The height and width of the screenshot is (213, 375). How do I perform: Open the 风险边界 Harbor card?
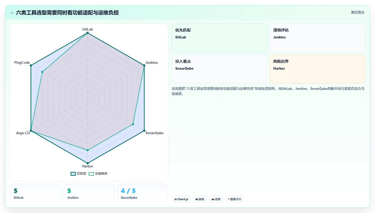pos(317,69)
